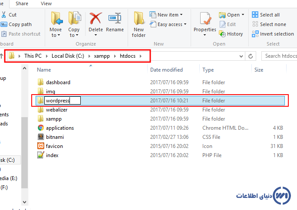Viewport: 297px width, 210px height.
Task: Open the address bar history dropdown arrow
Action: [240, 56]
